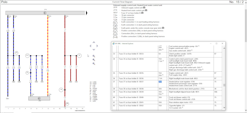Click the legend circle A21 for Connection (86s)
The width and height of the screenshot is (247, 113).
tap(115, 34)
